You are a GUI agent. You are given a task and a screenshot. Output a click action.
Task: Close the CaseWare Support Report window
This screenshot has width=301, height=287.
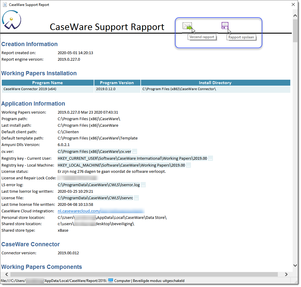point(293,4)
